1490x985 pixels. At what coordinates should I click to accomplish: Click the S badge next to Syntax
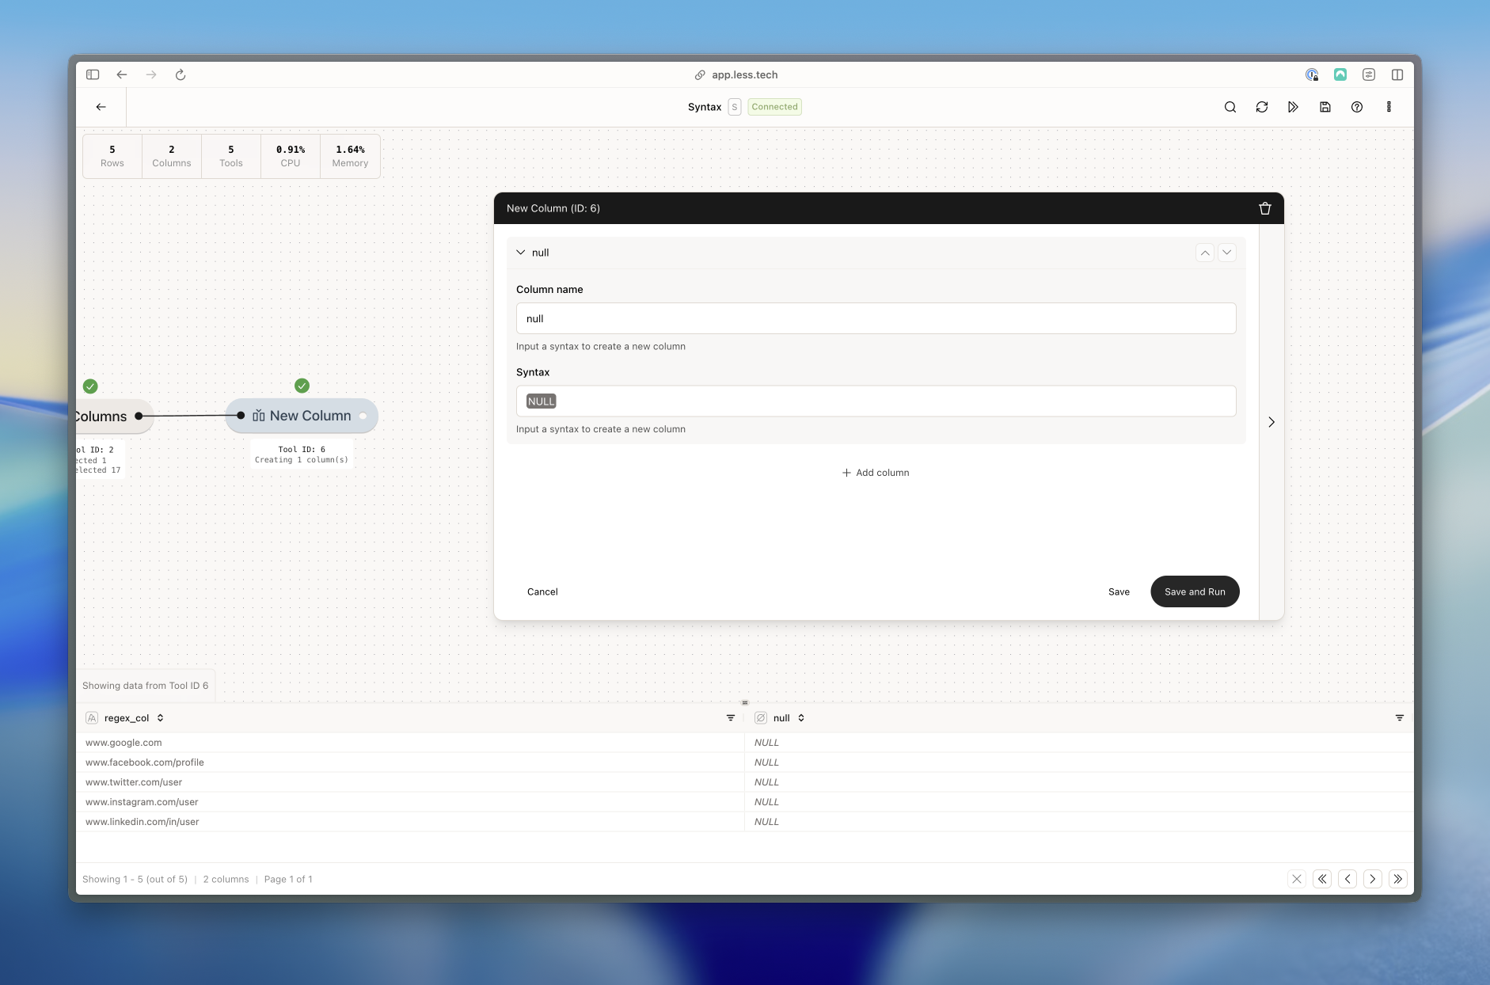pos(735,107)
